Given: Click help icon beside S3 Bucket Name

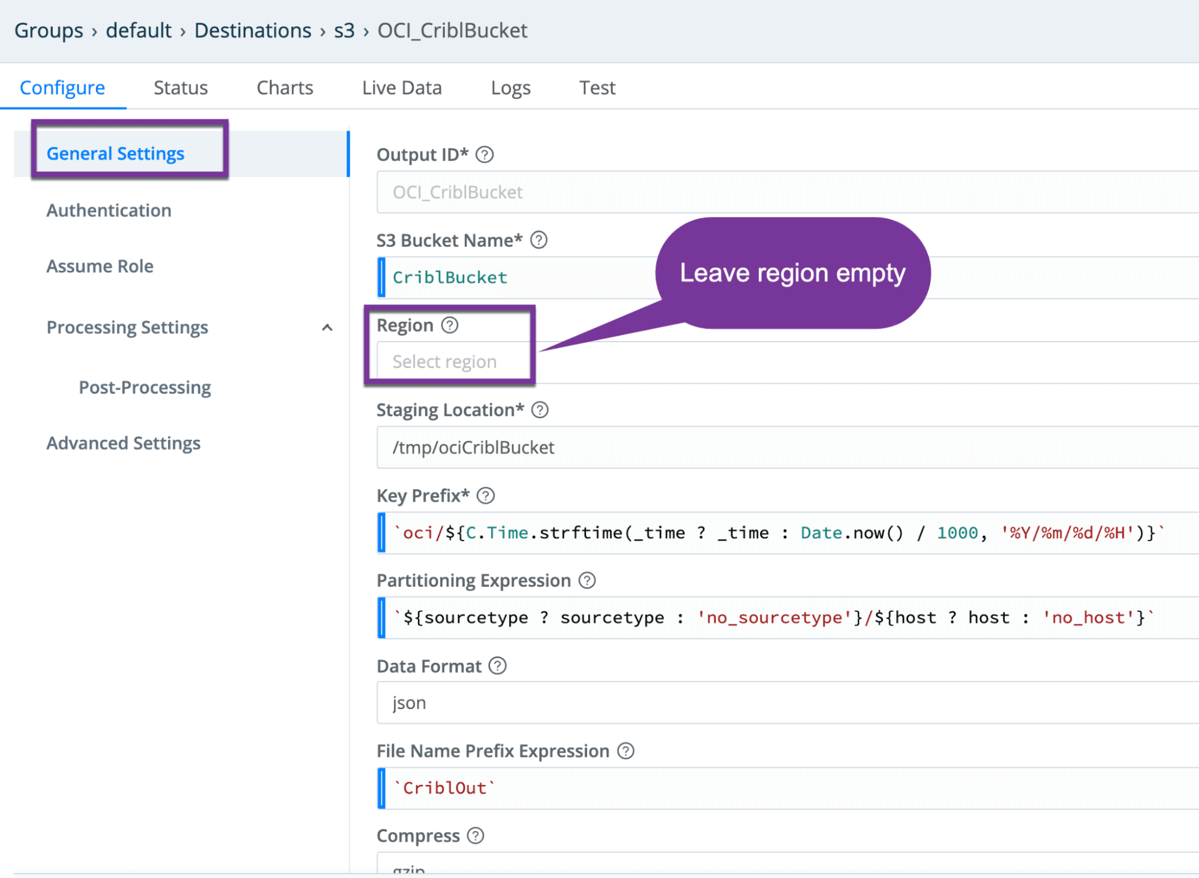Looking at the screenshot, I should [x=539, y=240].
